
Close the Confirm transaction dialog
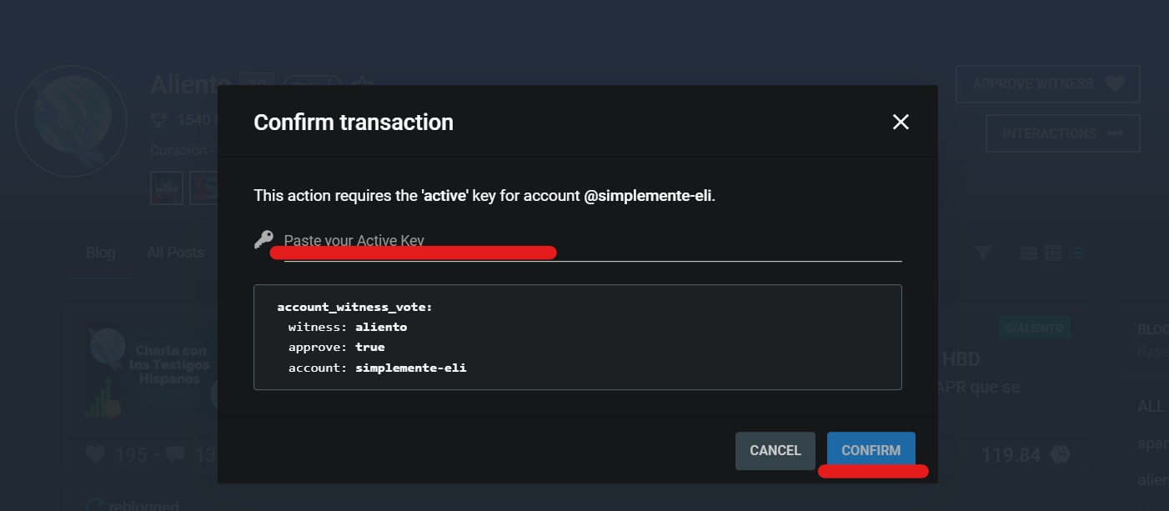901,123
